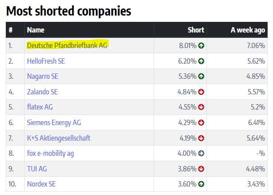Open the HelloFresh SE company link
The height and width of the screenshot is (195, 273).
[46, 61]
